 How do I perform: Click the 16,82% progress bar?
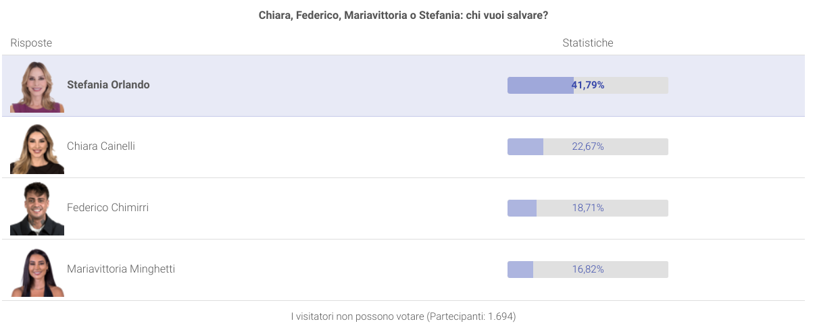point(588,269)
